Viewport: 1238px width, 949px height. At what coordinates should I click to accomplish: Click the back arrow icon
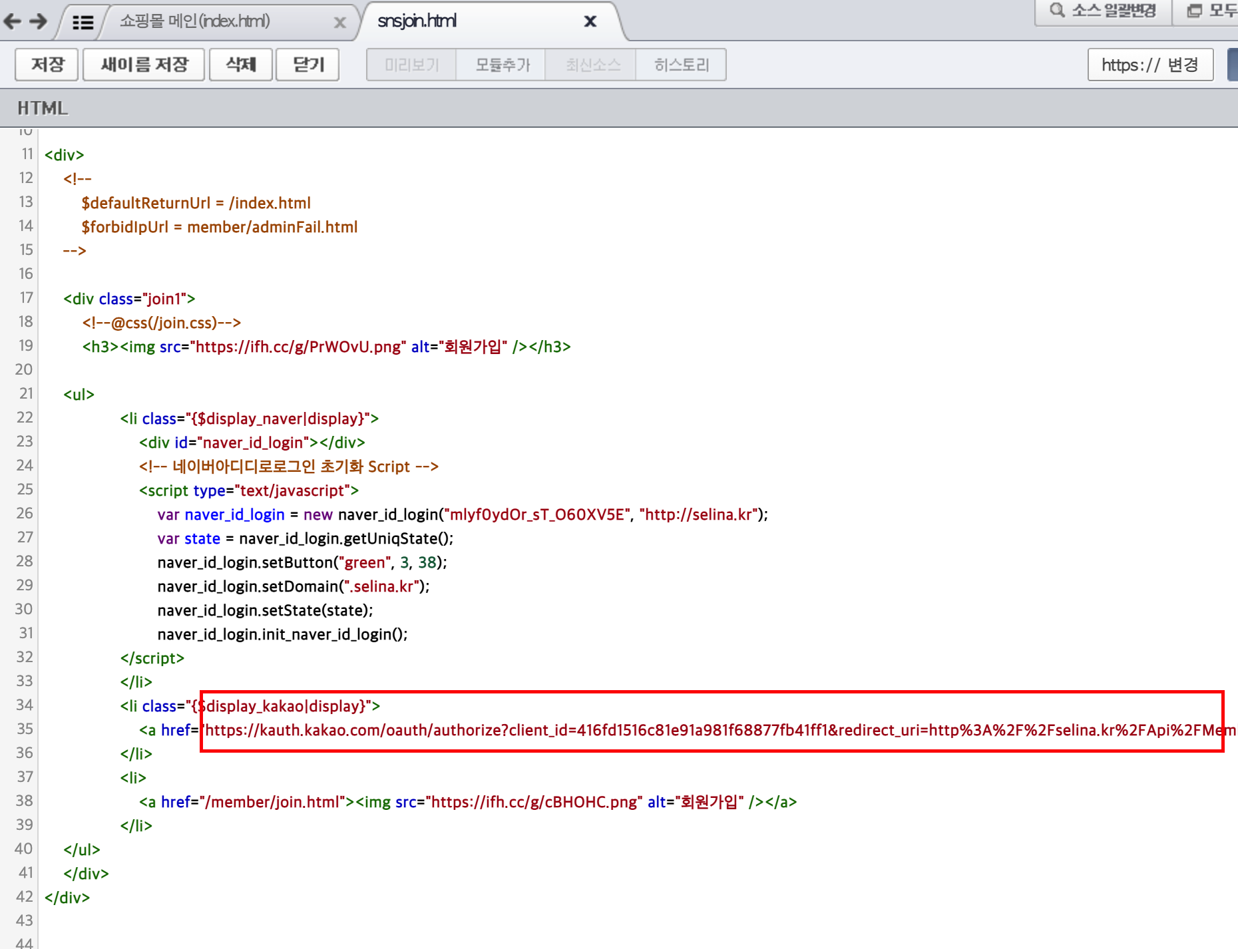click(12, 21)
